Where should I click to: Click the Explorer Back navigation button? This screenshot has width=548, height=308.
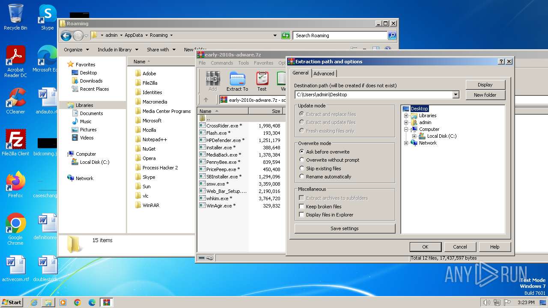(x=66, y=36)
